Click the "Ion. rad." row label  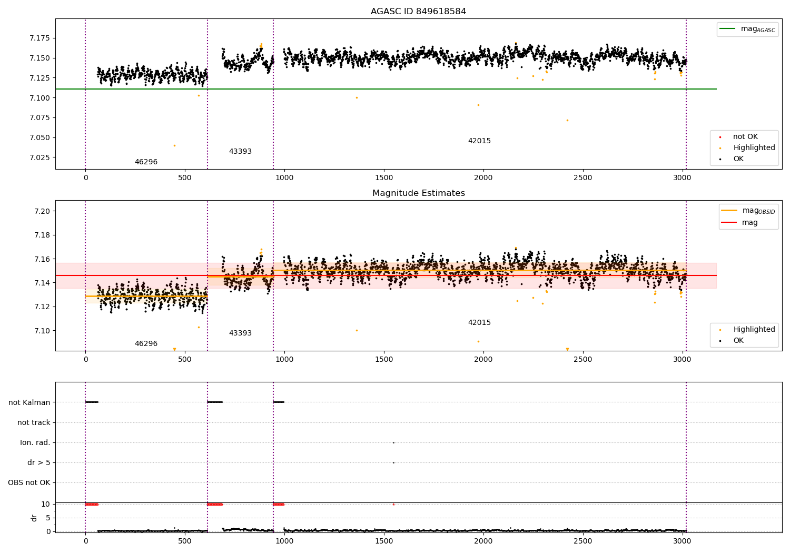coord(35,442)
